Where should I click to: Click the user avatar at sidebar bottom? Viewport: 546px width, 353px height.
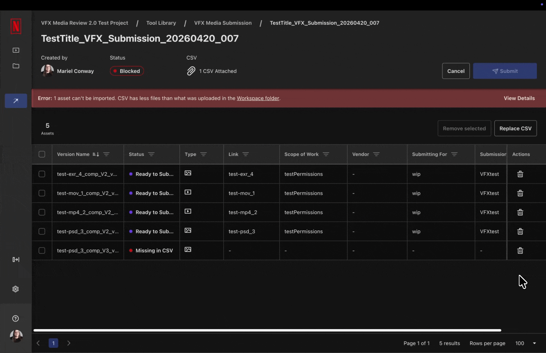click(x=16, y=336)
